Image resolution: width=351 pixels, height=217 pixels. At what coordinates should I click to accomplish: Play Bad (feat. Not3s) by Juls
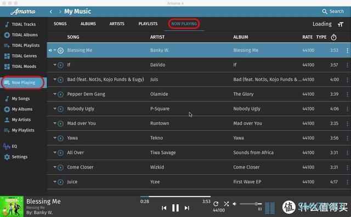click(x=60, y=79)
